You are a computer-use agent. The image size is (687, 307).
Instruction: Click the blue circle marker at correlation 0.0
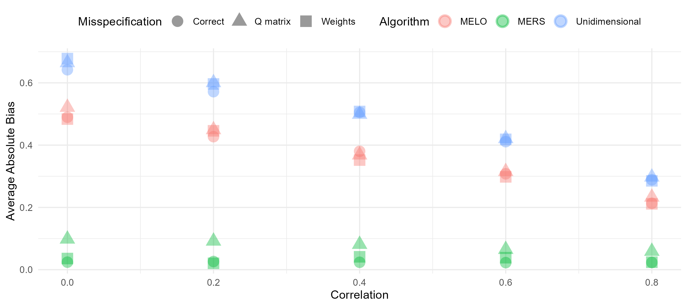click(67, 70)
